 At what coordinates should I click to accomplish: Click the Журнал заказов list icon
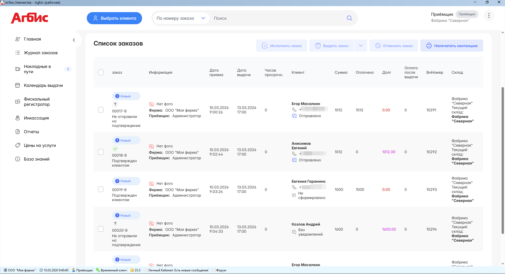[18, 53]
